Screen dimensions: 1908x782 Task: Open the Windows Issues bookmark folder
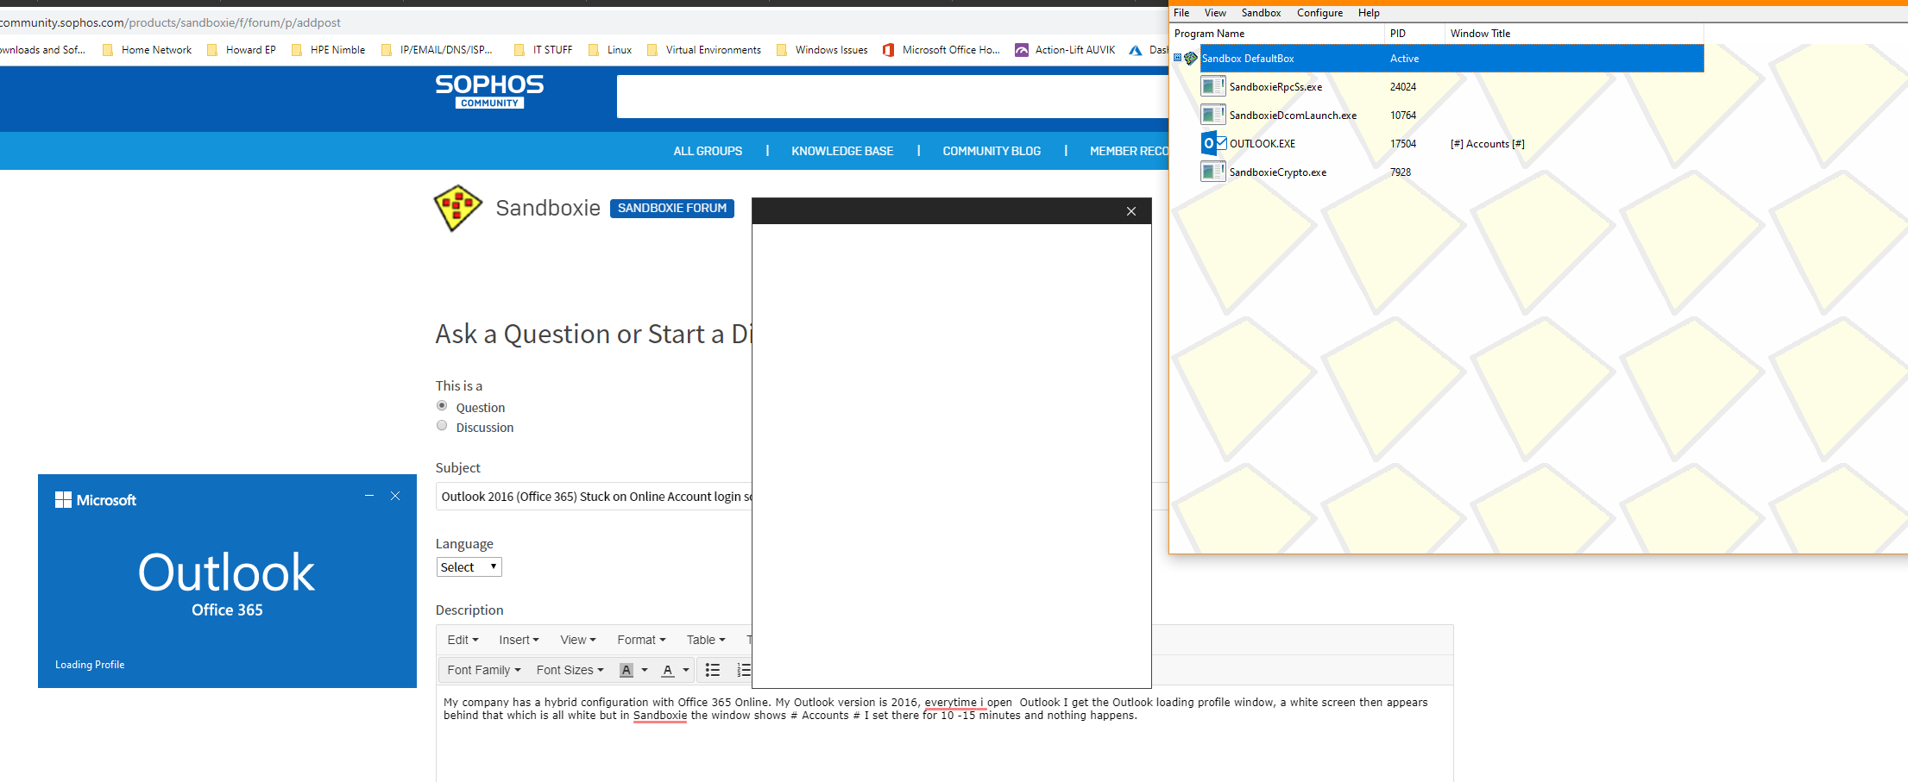pyautogui.click(x=822, y=50)
